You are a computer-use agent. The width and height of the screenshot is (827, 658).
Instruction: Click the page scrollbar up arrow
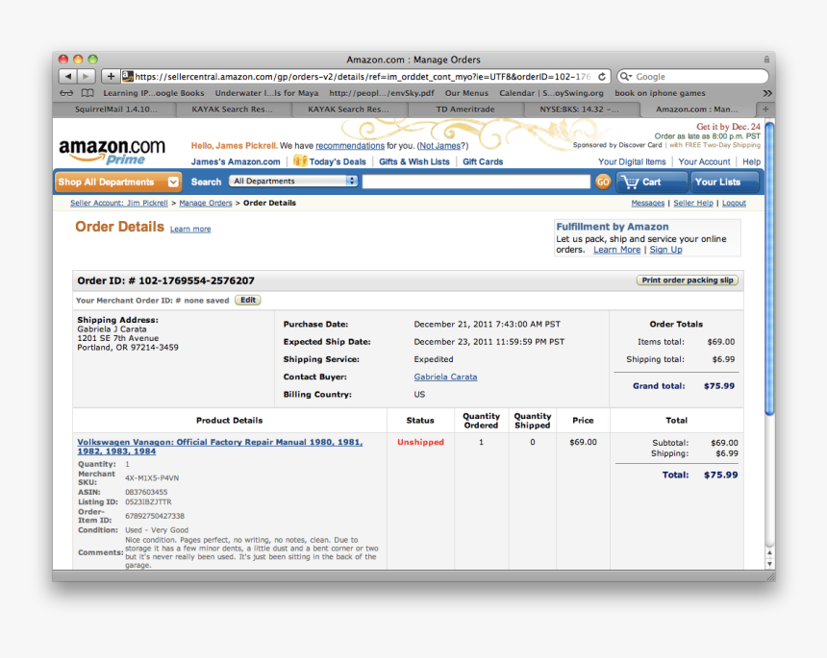pos(769,552)
